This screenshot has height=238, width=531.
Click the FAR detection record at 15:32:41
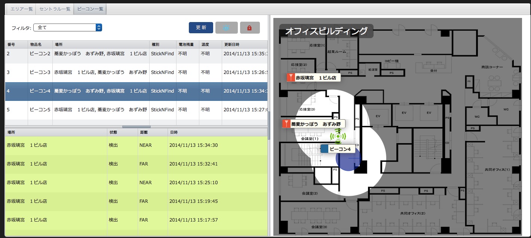pos(112,164)
